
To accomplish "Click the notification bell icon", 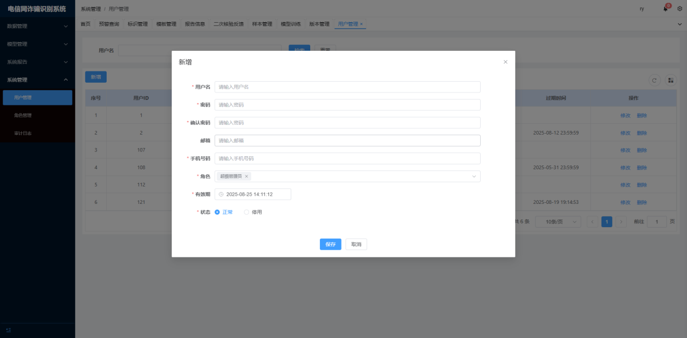I will pyautogui.click(x=665, y=9).
